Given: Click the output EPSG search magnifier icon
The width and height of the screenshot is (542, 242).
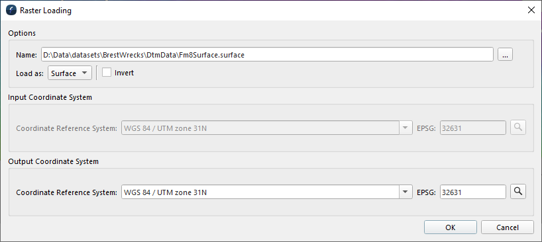Looking at the screenshot, I should point(517,192).
